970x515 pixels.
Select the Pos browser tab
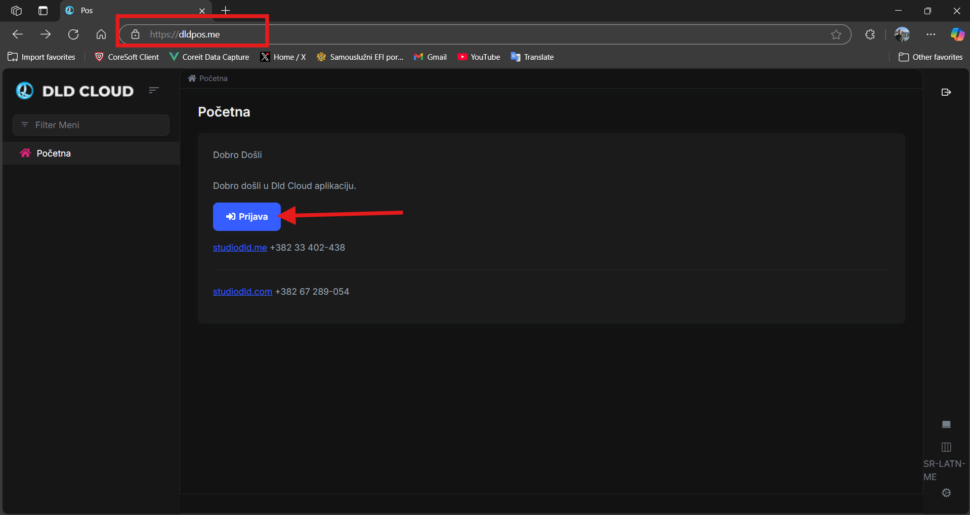(136, 11)
